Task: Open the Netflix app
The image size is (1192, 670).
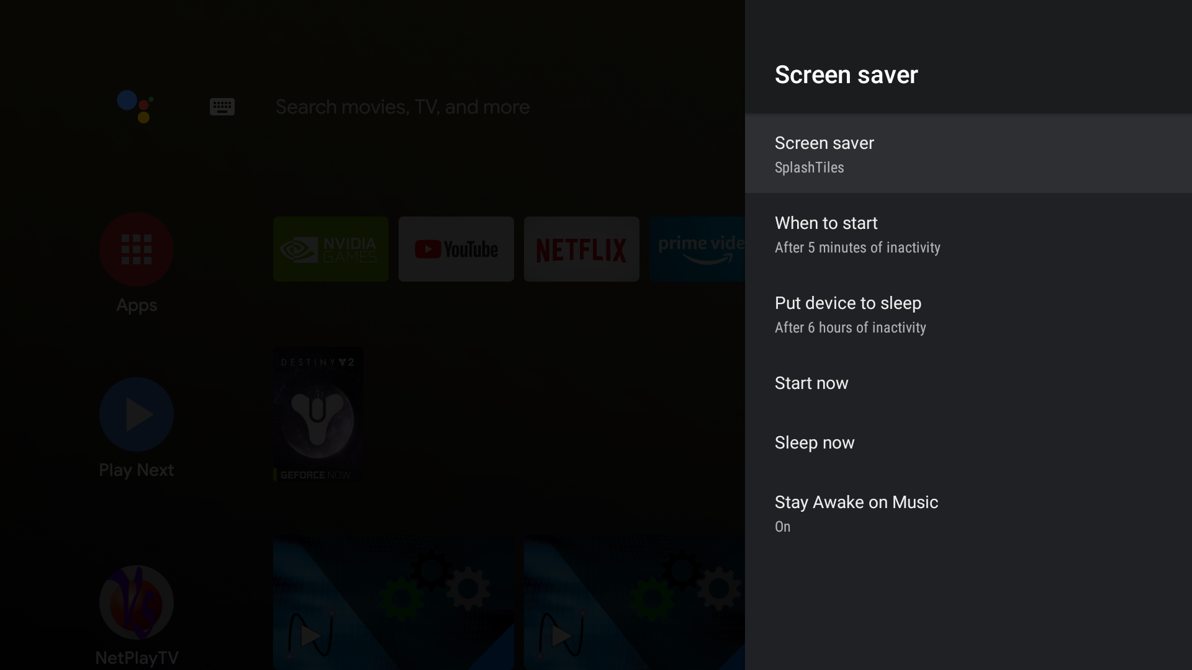Action: tap(580, 249)
